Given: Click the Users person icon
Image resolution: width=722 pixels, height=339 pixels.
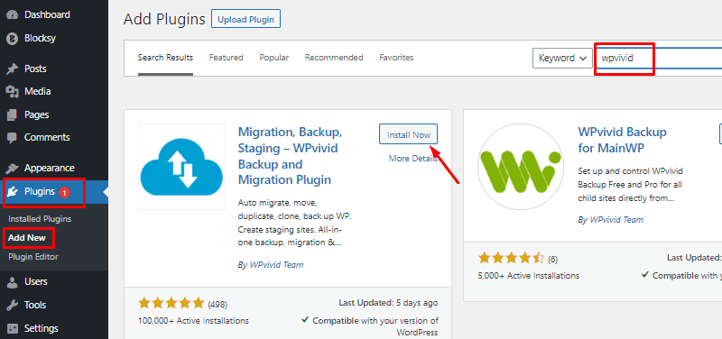Looking at the screenshot, I should click(x=12, y=281).
